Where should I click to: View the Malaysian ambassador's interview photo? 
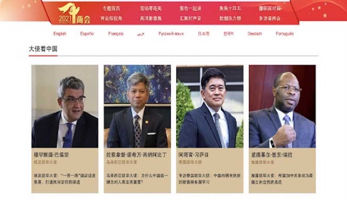coord(137,106)
